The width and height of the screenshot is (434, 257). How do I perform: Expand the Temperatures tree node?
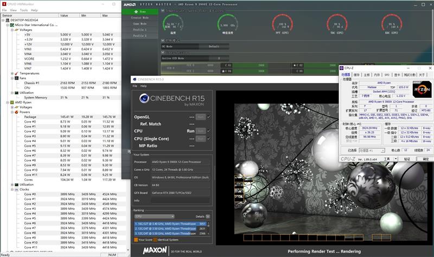12,73
